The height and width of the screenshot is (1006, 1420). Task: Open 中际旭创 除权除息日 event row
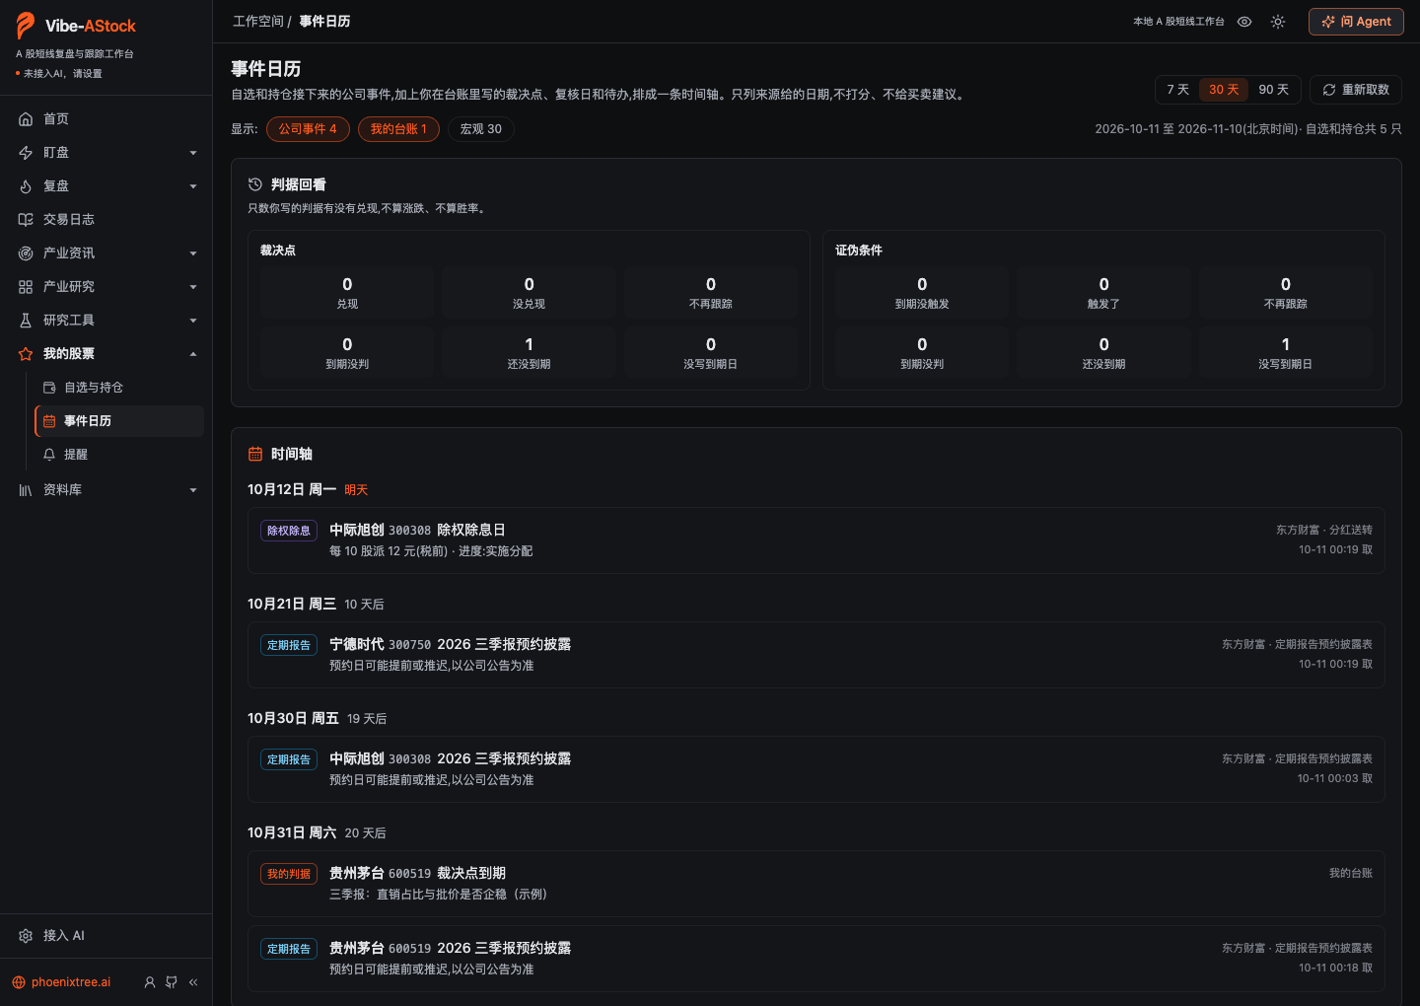point(816,540)
